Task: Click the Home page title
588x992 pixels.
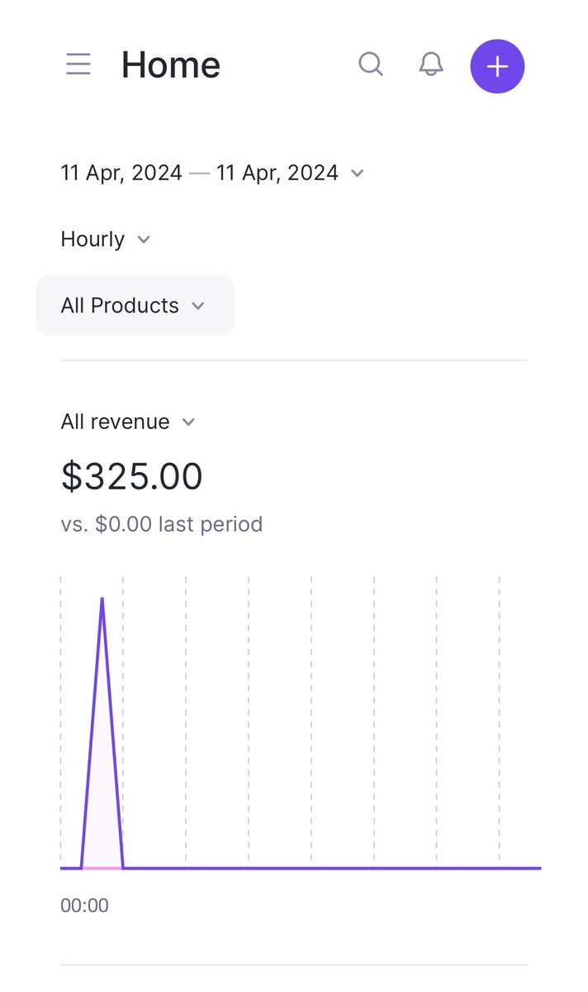Action: pyautogui.click(x=171, y=64)
